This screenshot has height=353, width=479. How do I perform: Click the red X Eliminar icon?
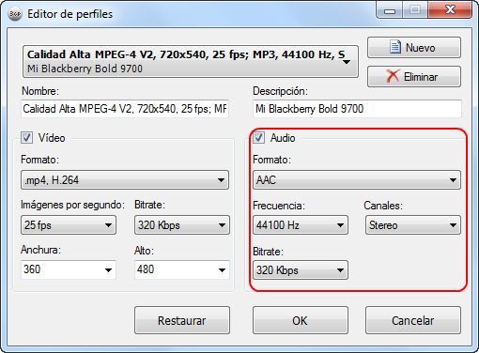(x=393, y=76)
